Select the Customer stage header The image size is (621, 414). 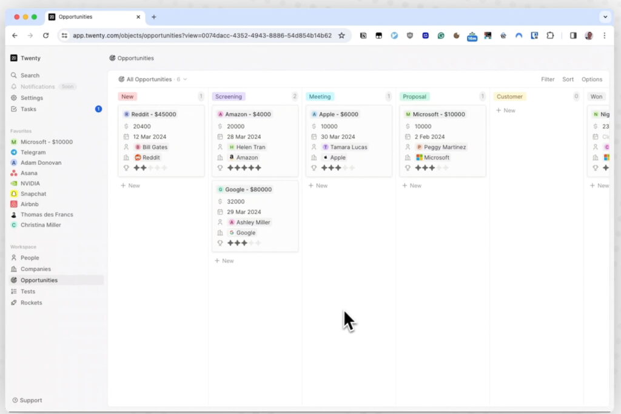click(x=509, y=96)
